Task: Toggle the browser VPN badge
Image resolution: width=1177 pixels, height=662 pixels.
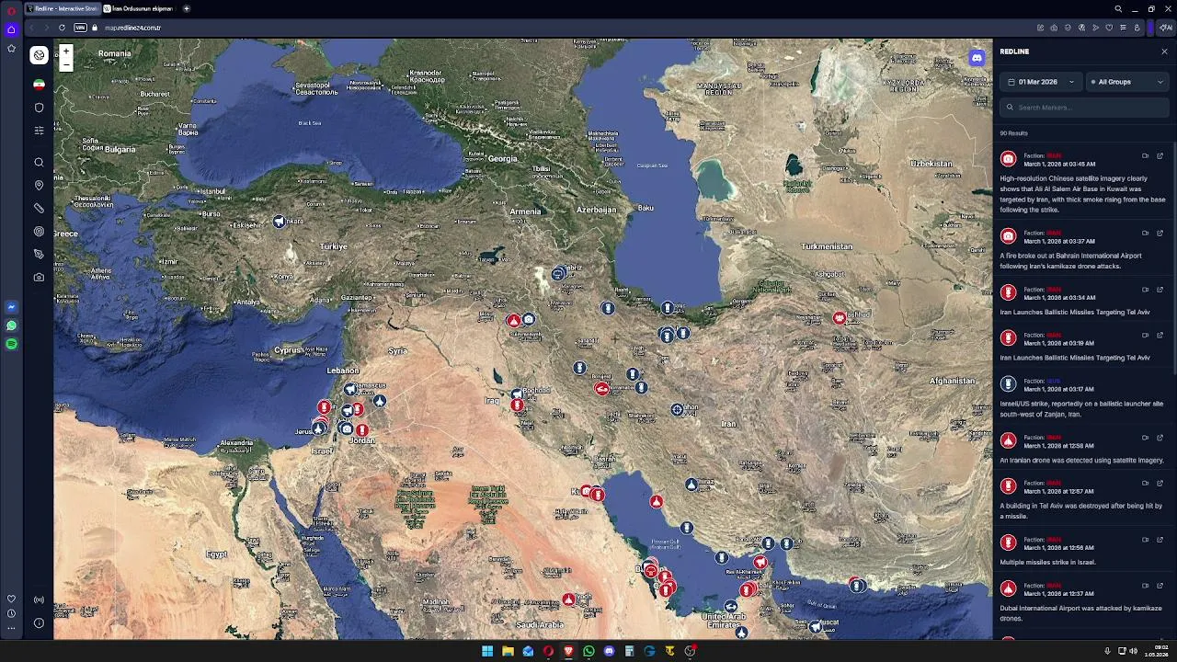Action: coord(80,28)
